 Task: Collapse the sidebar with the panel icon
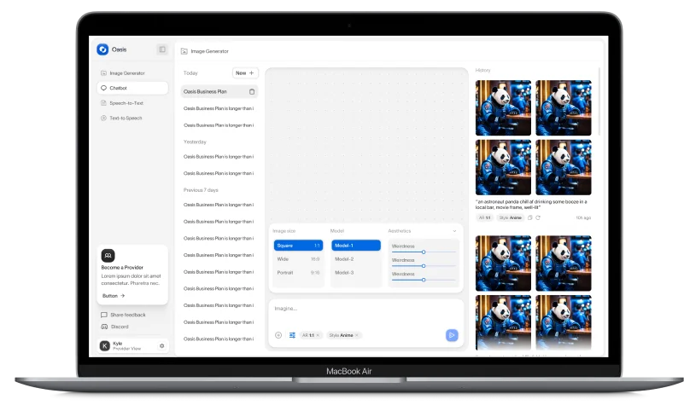162,49
